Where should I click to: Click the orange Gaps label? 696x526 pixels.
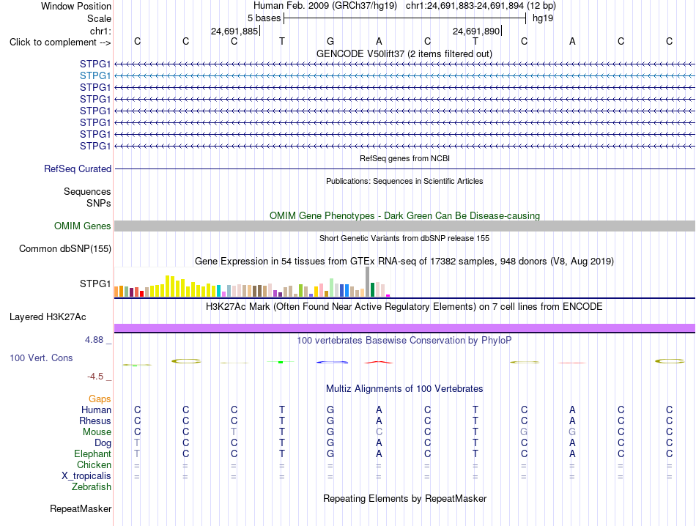click(x=100, y=399)
